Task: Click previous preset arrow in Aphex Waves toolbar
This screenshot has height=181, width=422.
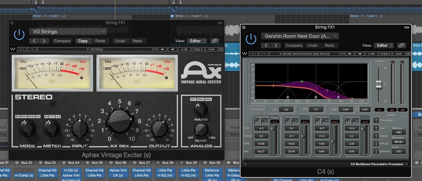Action: click(x=162, y=49)
